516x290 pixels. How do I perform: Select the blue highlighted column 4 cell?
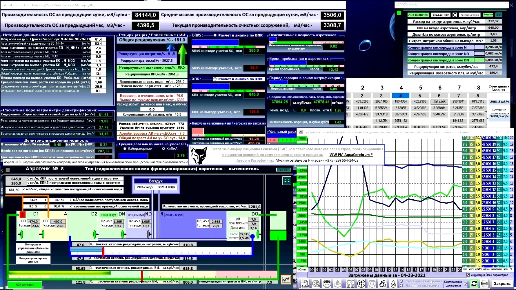400,96
